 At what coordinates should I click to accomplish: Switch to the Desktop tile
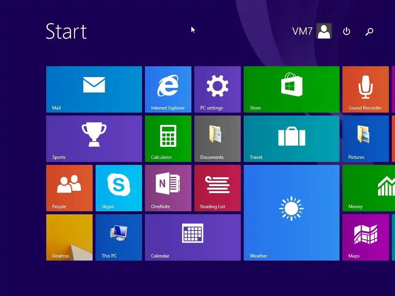click(x=69, y=237)
